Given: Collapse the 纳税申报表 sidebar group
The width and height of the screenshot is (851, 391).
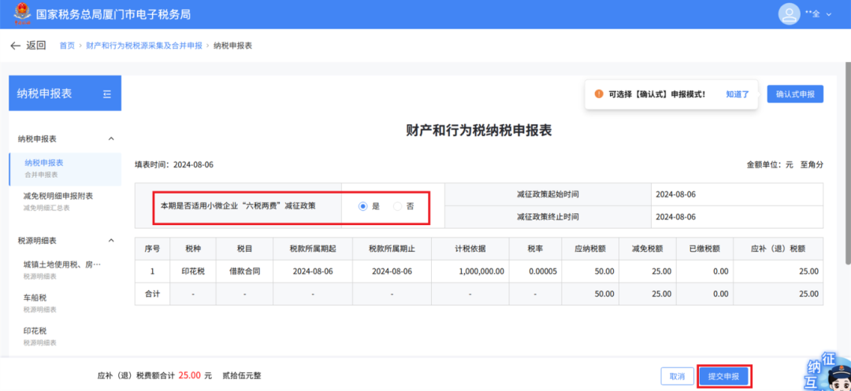Looking at the screenshot, I should point(111,138).
